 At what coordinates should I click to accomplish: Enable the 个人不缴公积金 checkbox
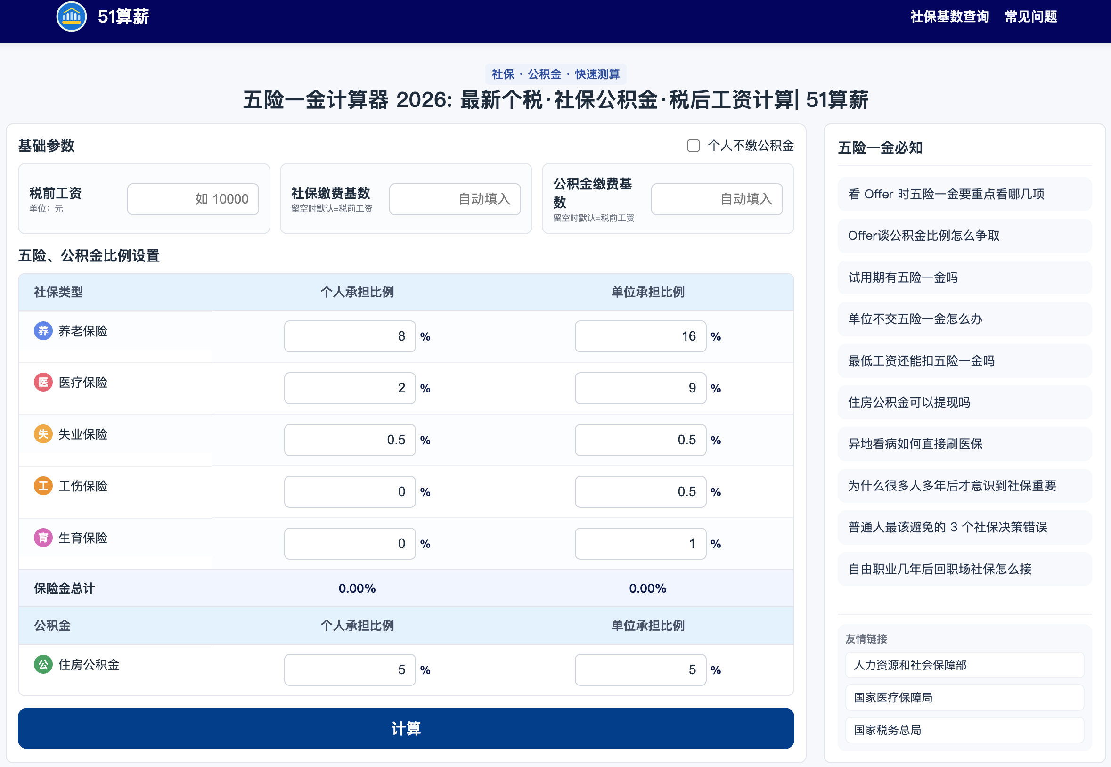tap(694, 146)
